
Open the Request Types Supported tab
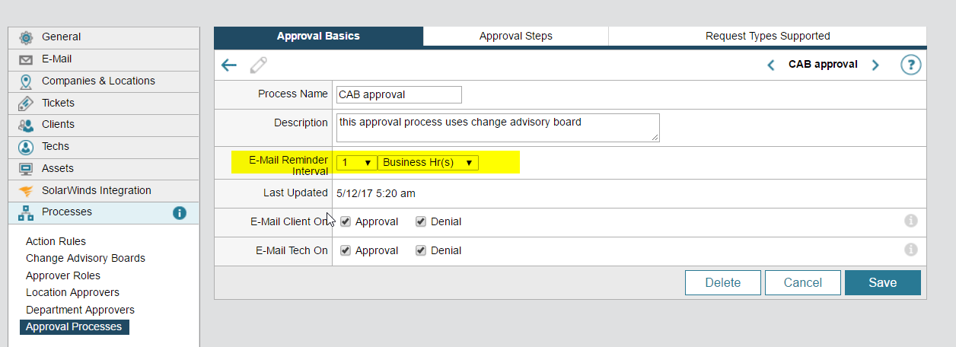767,36
